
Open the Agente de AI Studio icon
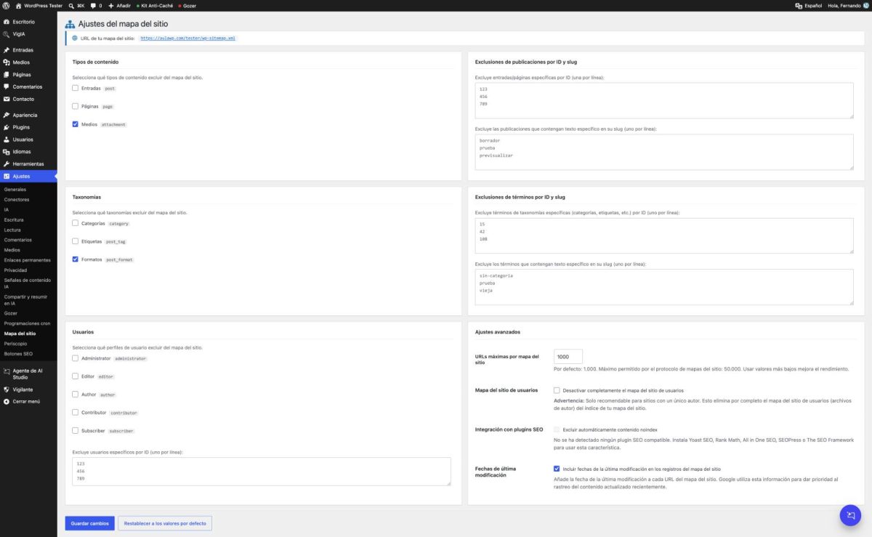click(7, 371)
